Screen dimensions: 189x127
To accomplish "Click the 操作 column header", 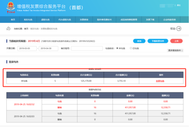I will tap(161, 75).
